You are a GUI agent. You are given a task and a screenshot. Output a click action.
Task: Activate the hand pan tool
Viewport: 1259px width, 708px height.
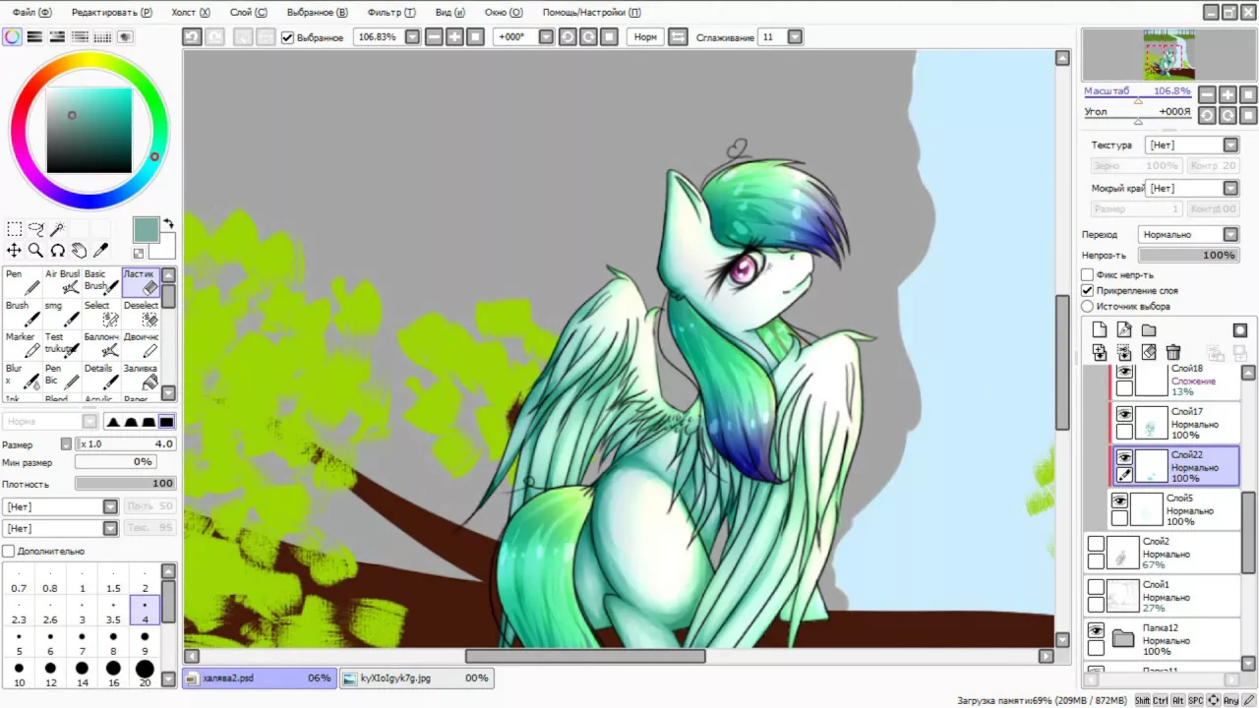tap(80, 251)
